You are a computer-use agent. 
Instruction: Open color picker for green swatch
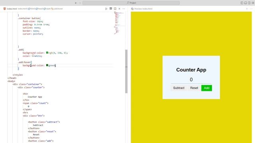point(47,65)
